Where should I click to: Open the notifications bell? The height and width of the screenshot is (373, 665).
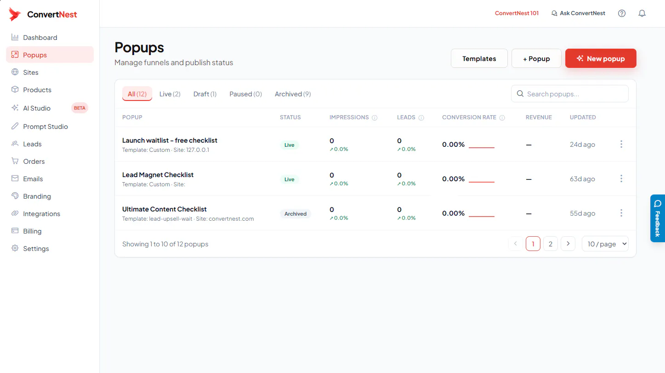642,13
